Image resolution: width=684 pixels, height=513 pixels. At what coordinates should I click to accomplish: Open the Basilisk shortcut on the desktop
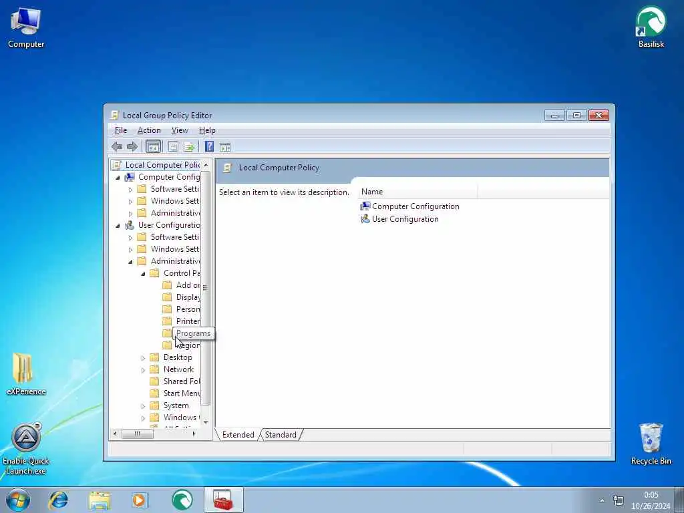click(x=651, y=27)
